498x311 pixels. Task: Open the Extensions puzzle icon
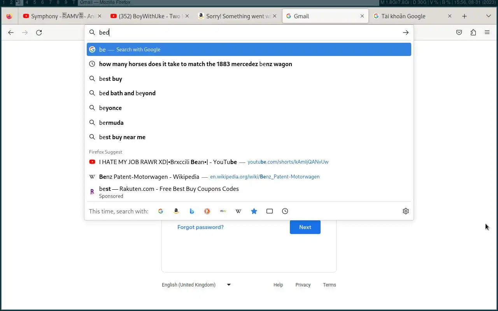point(473,33)
